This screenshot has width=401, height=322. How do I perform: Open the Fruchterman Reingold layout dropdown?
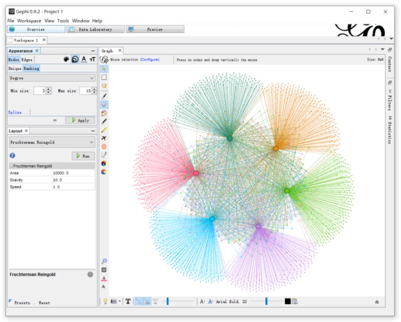tap(52, 142)
